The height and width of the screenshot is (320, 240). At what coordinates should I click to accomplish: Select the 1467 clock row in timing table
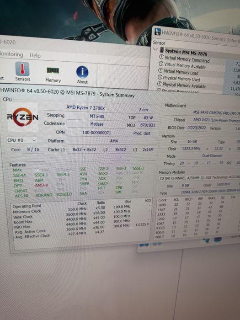pyautogui.click(x=197, y=209)
